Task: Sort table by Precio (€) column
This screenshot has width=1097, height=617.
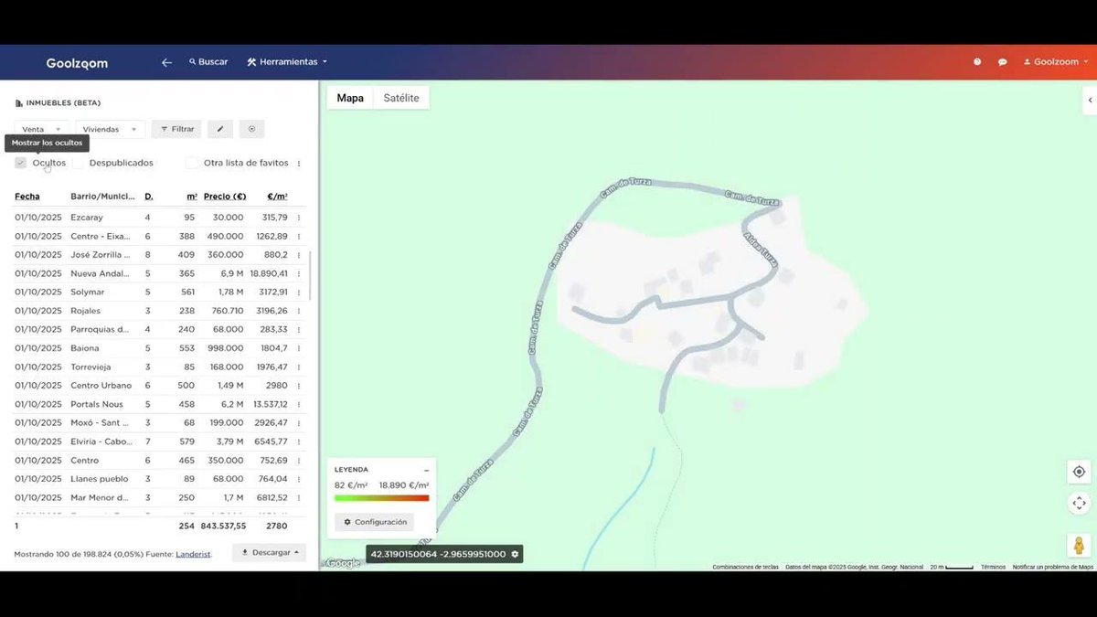Action: [224, 197]
